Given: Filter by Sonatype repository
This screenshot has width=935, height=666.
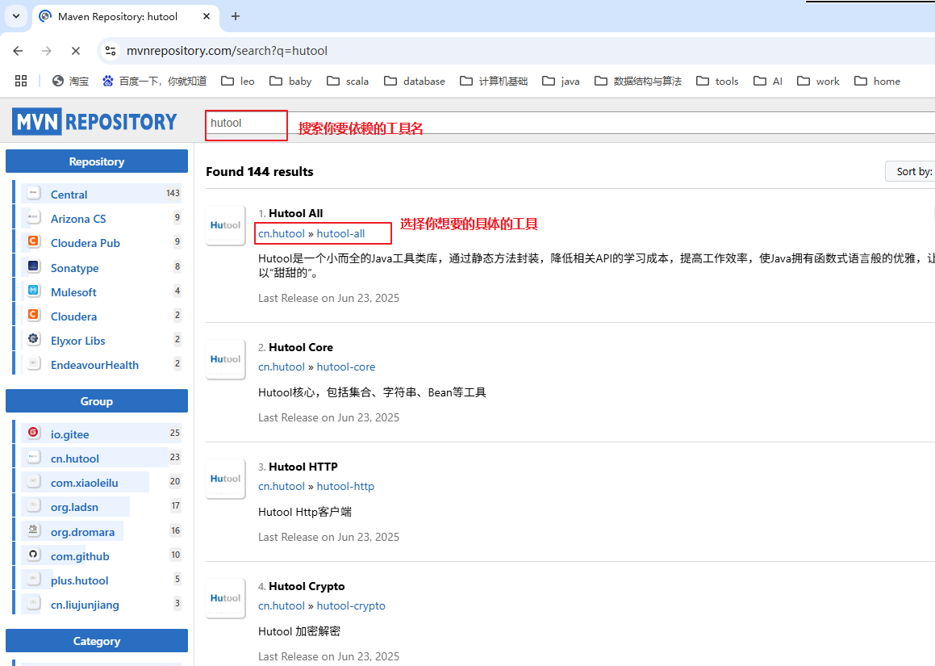Looking at the screenshot, I should [74, 268].
